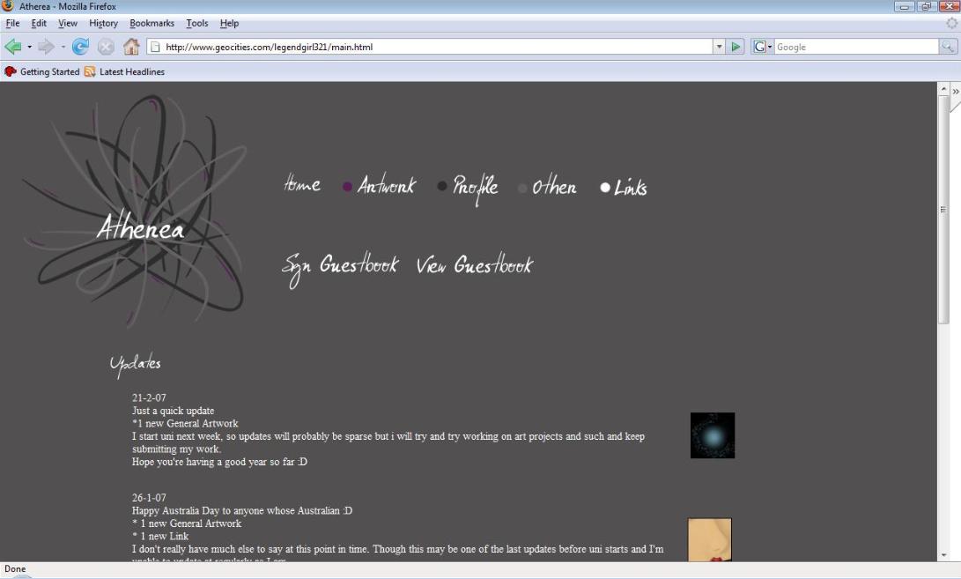Viewport: 961px width, 579px height.
Task: Expand the Back history dropdown arrow
Action: (29, 48)
